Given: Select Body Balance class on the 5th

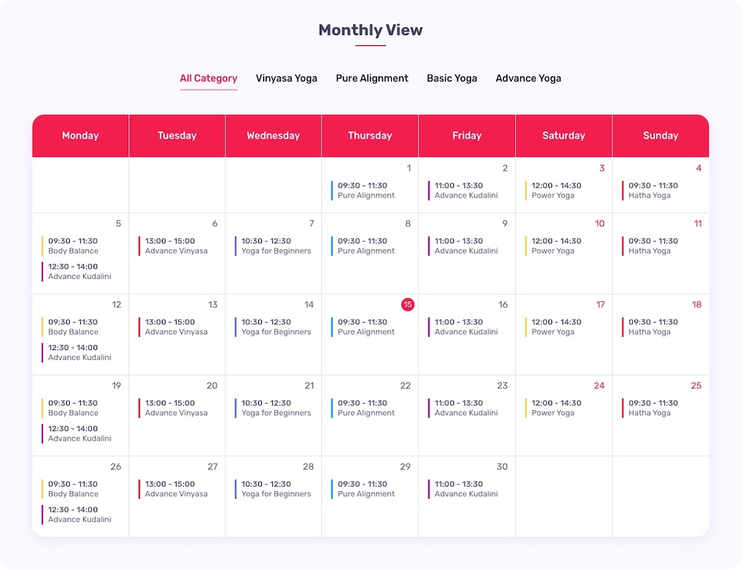Looking at the screenshot, I should coord(73,246).
